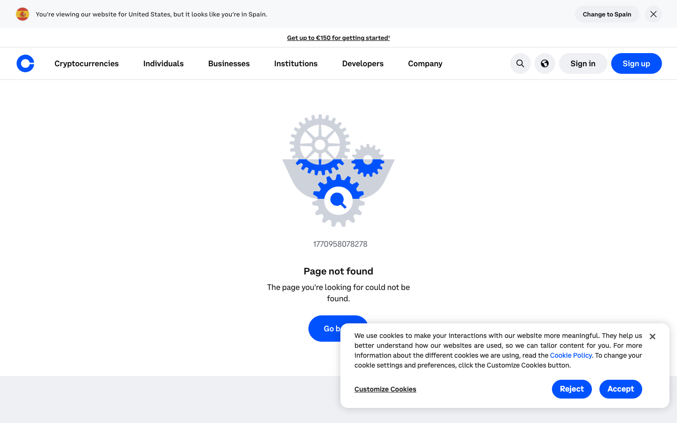This screenshot has width=677, height=423.
Task: Open the Developers section
Action: coord(362,63)
